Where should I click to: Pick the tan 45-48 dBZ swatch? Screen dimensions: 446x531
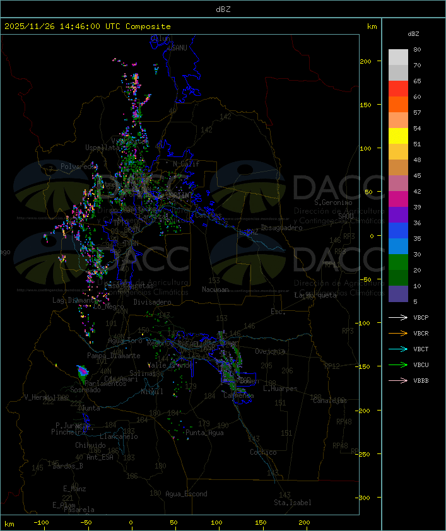(398, 168)
